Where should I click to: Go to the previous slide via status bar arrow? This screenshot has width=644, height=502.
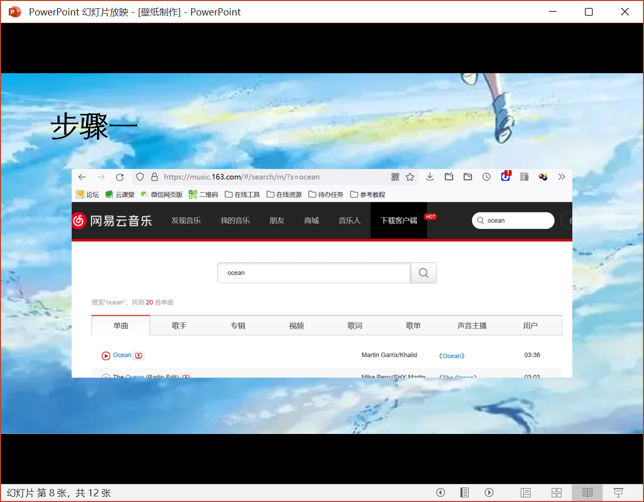[440, 492]
